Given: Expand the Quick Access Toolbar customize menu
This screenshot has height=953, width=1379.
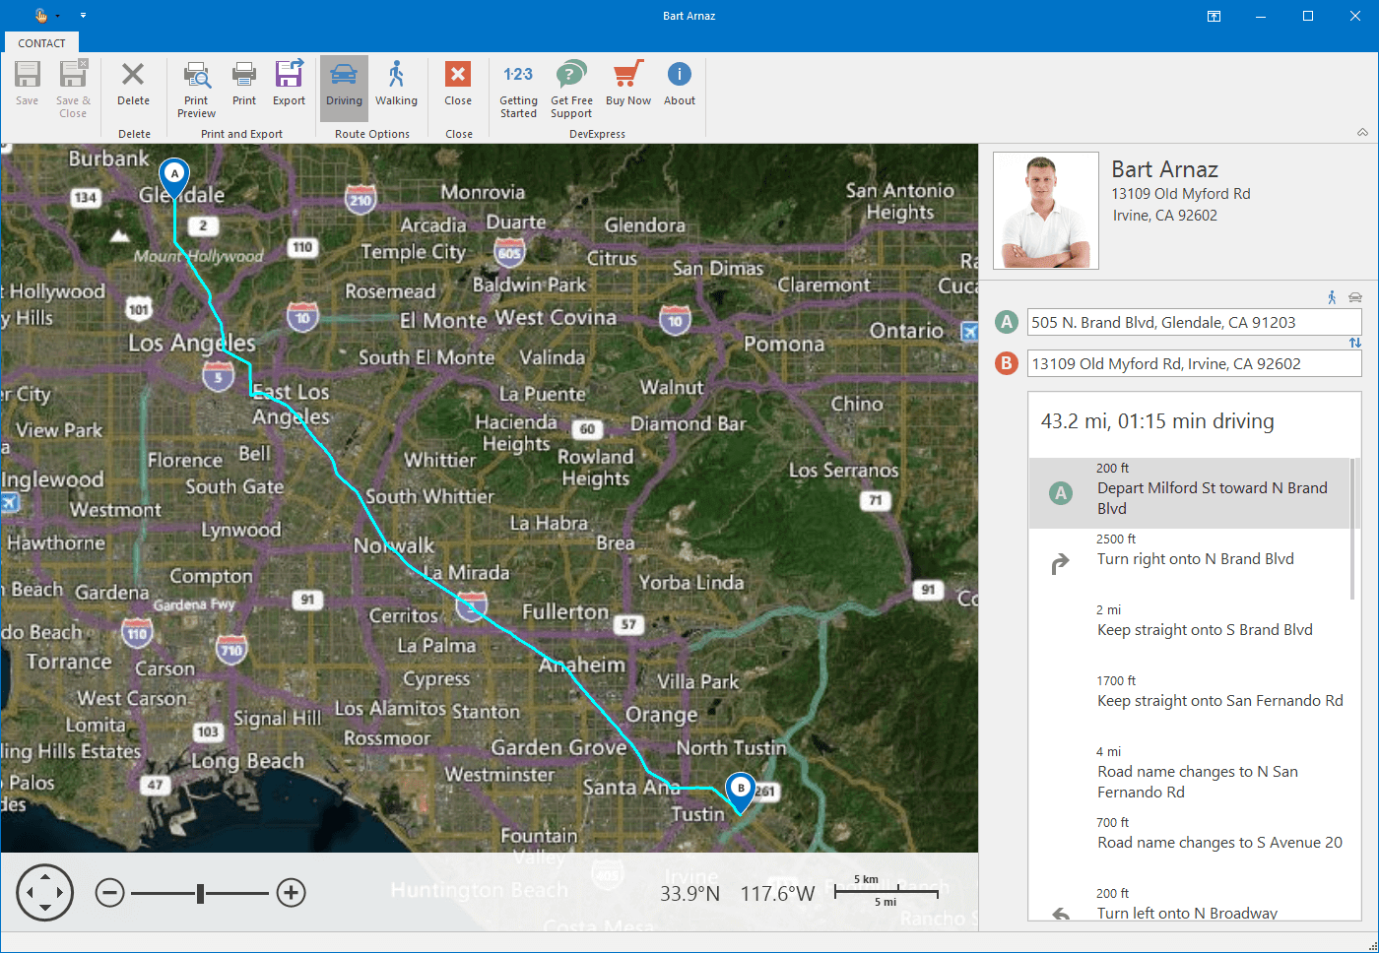Looking at the screenshot, I should (83, 15).
